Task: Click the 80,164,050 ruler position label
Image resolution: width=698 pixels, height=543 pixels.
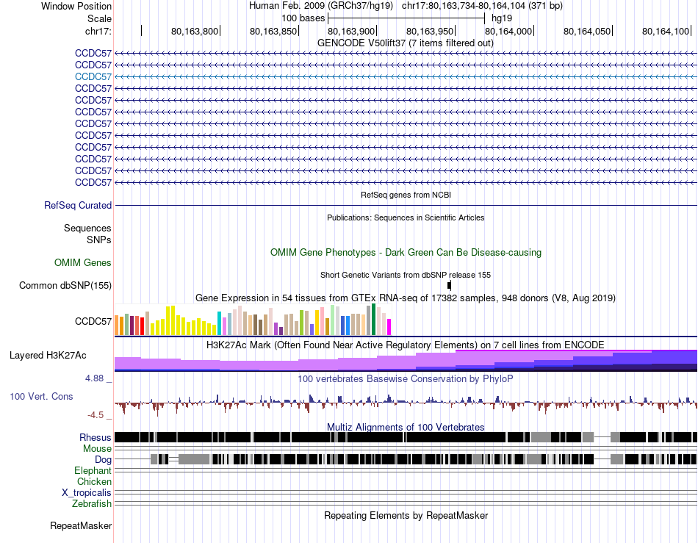Action: point(587,31)
